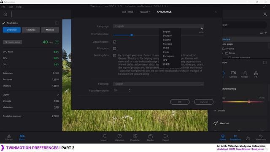This screenshot has width=270, height=152.
Task: Open the Language dropdown
Action: coord(158,26)
